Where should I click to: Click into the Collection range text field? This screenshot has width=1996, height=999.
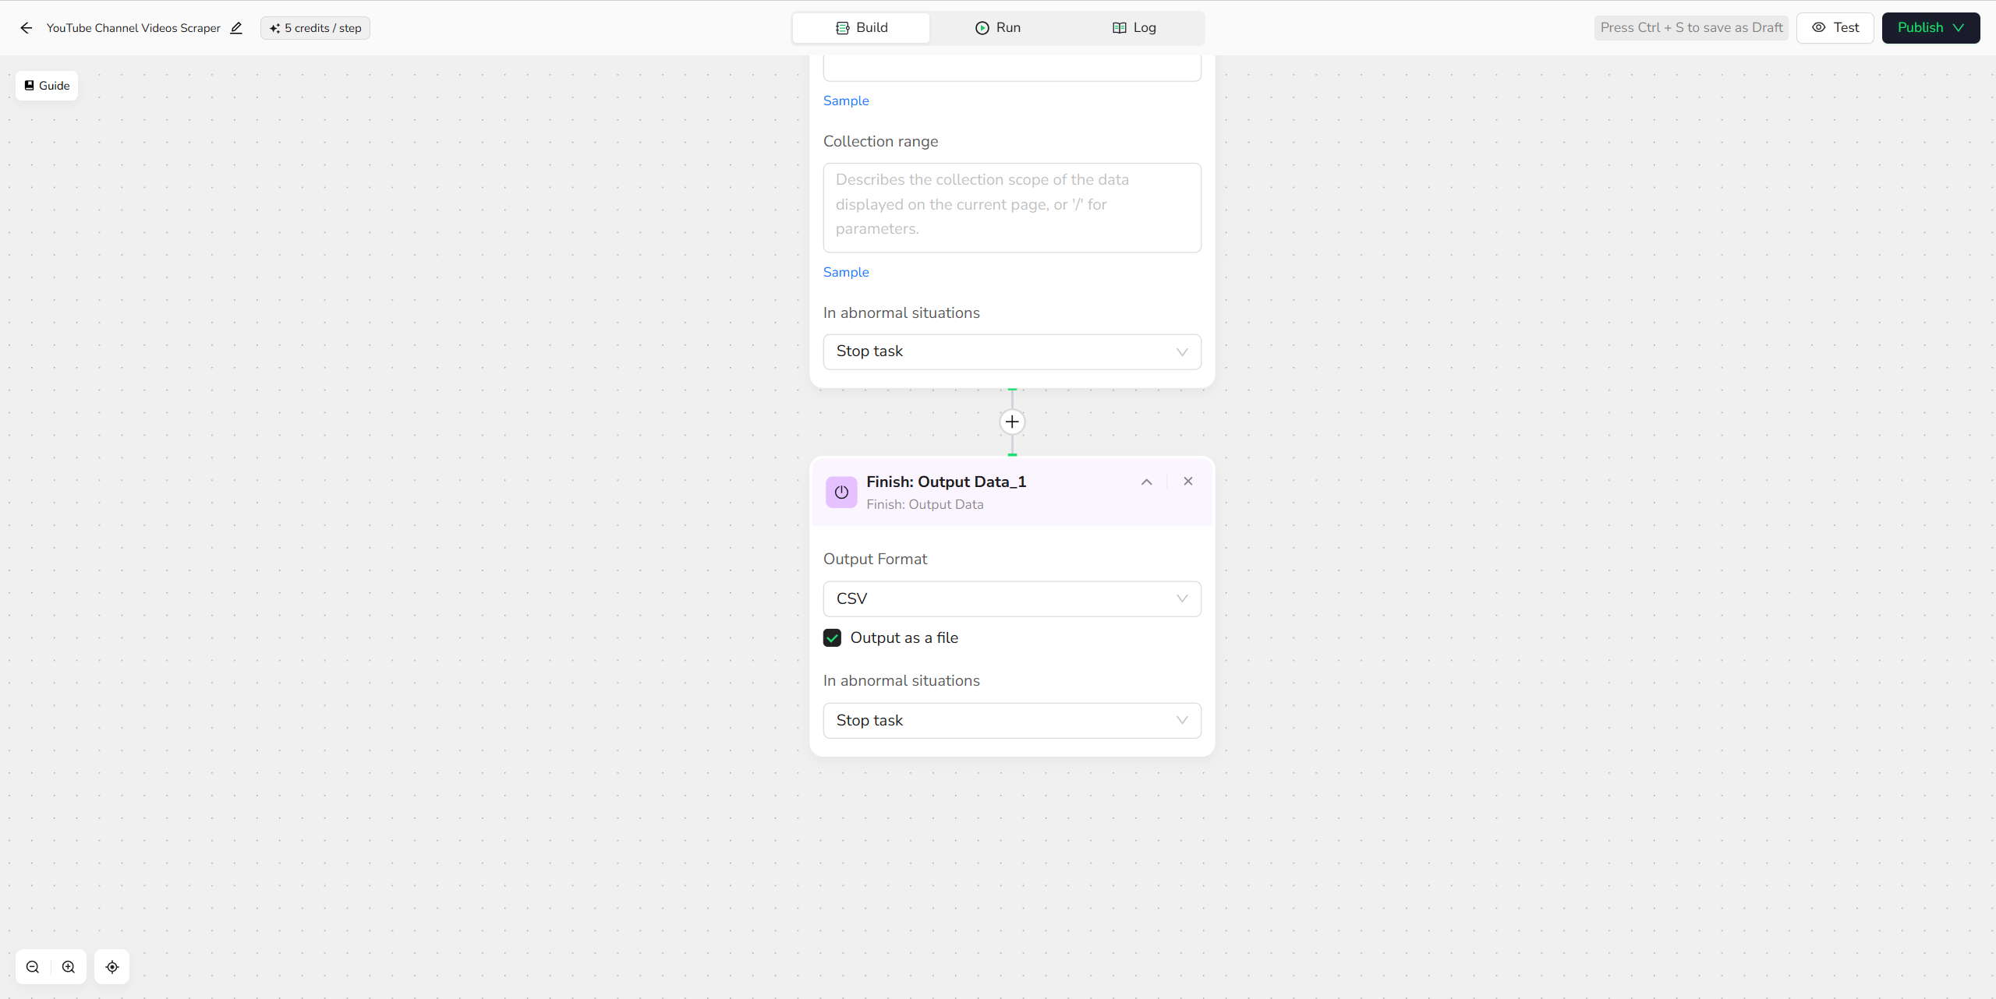(x=1011, y=207)
